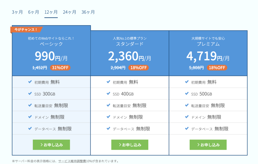
Task: Click スタンダード 転送量目安 checkmark icon
Action: coord(108,105)
